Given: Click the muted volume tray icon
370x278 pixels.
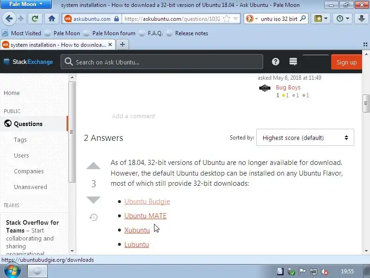Looking at the screenshot, I should tap(325, 272).
